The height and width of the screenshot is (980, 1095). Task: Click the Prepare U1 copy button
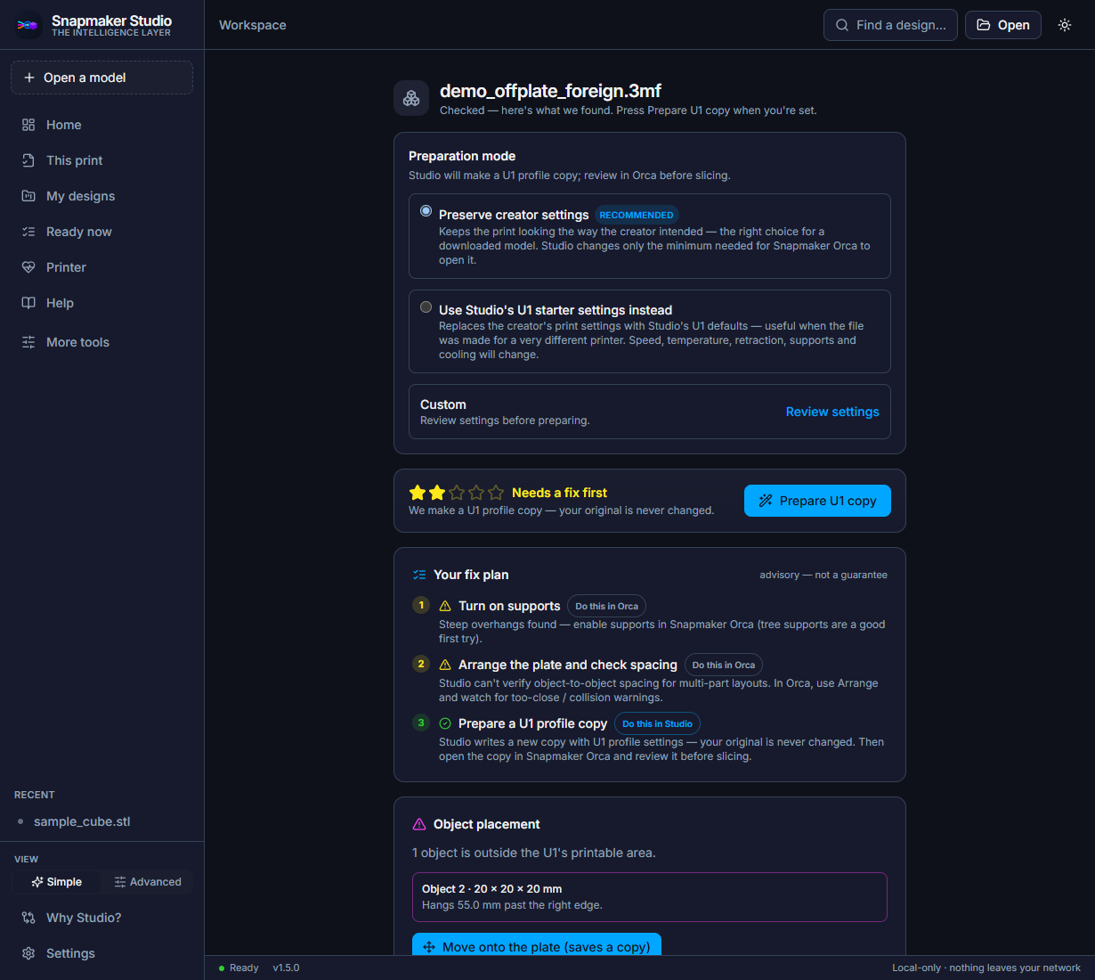pyautogui.click(x=817, y=501)
